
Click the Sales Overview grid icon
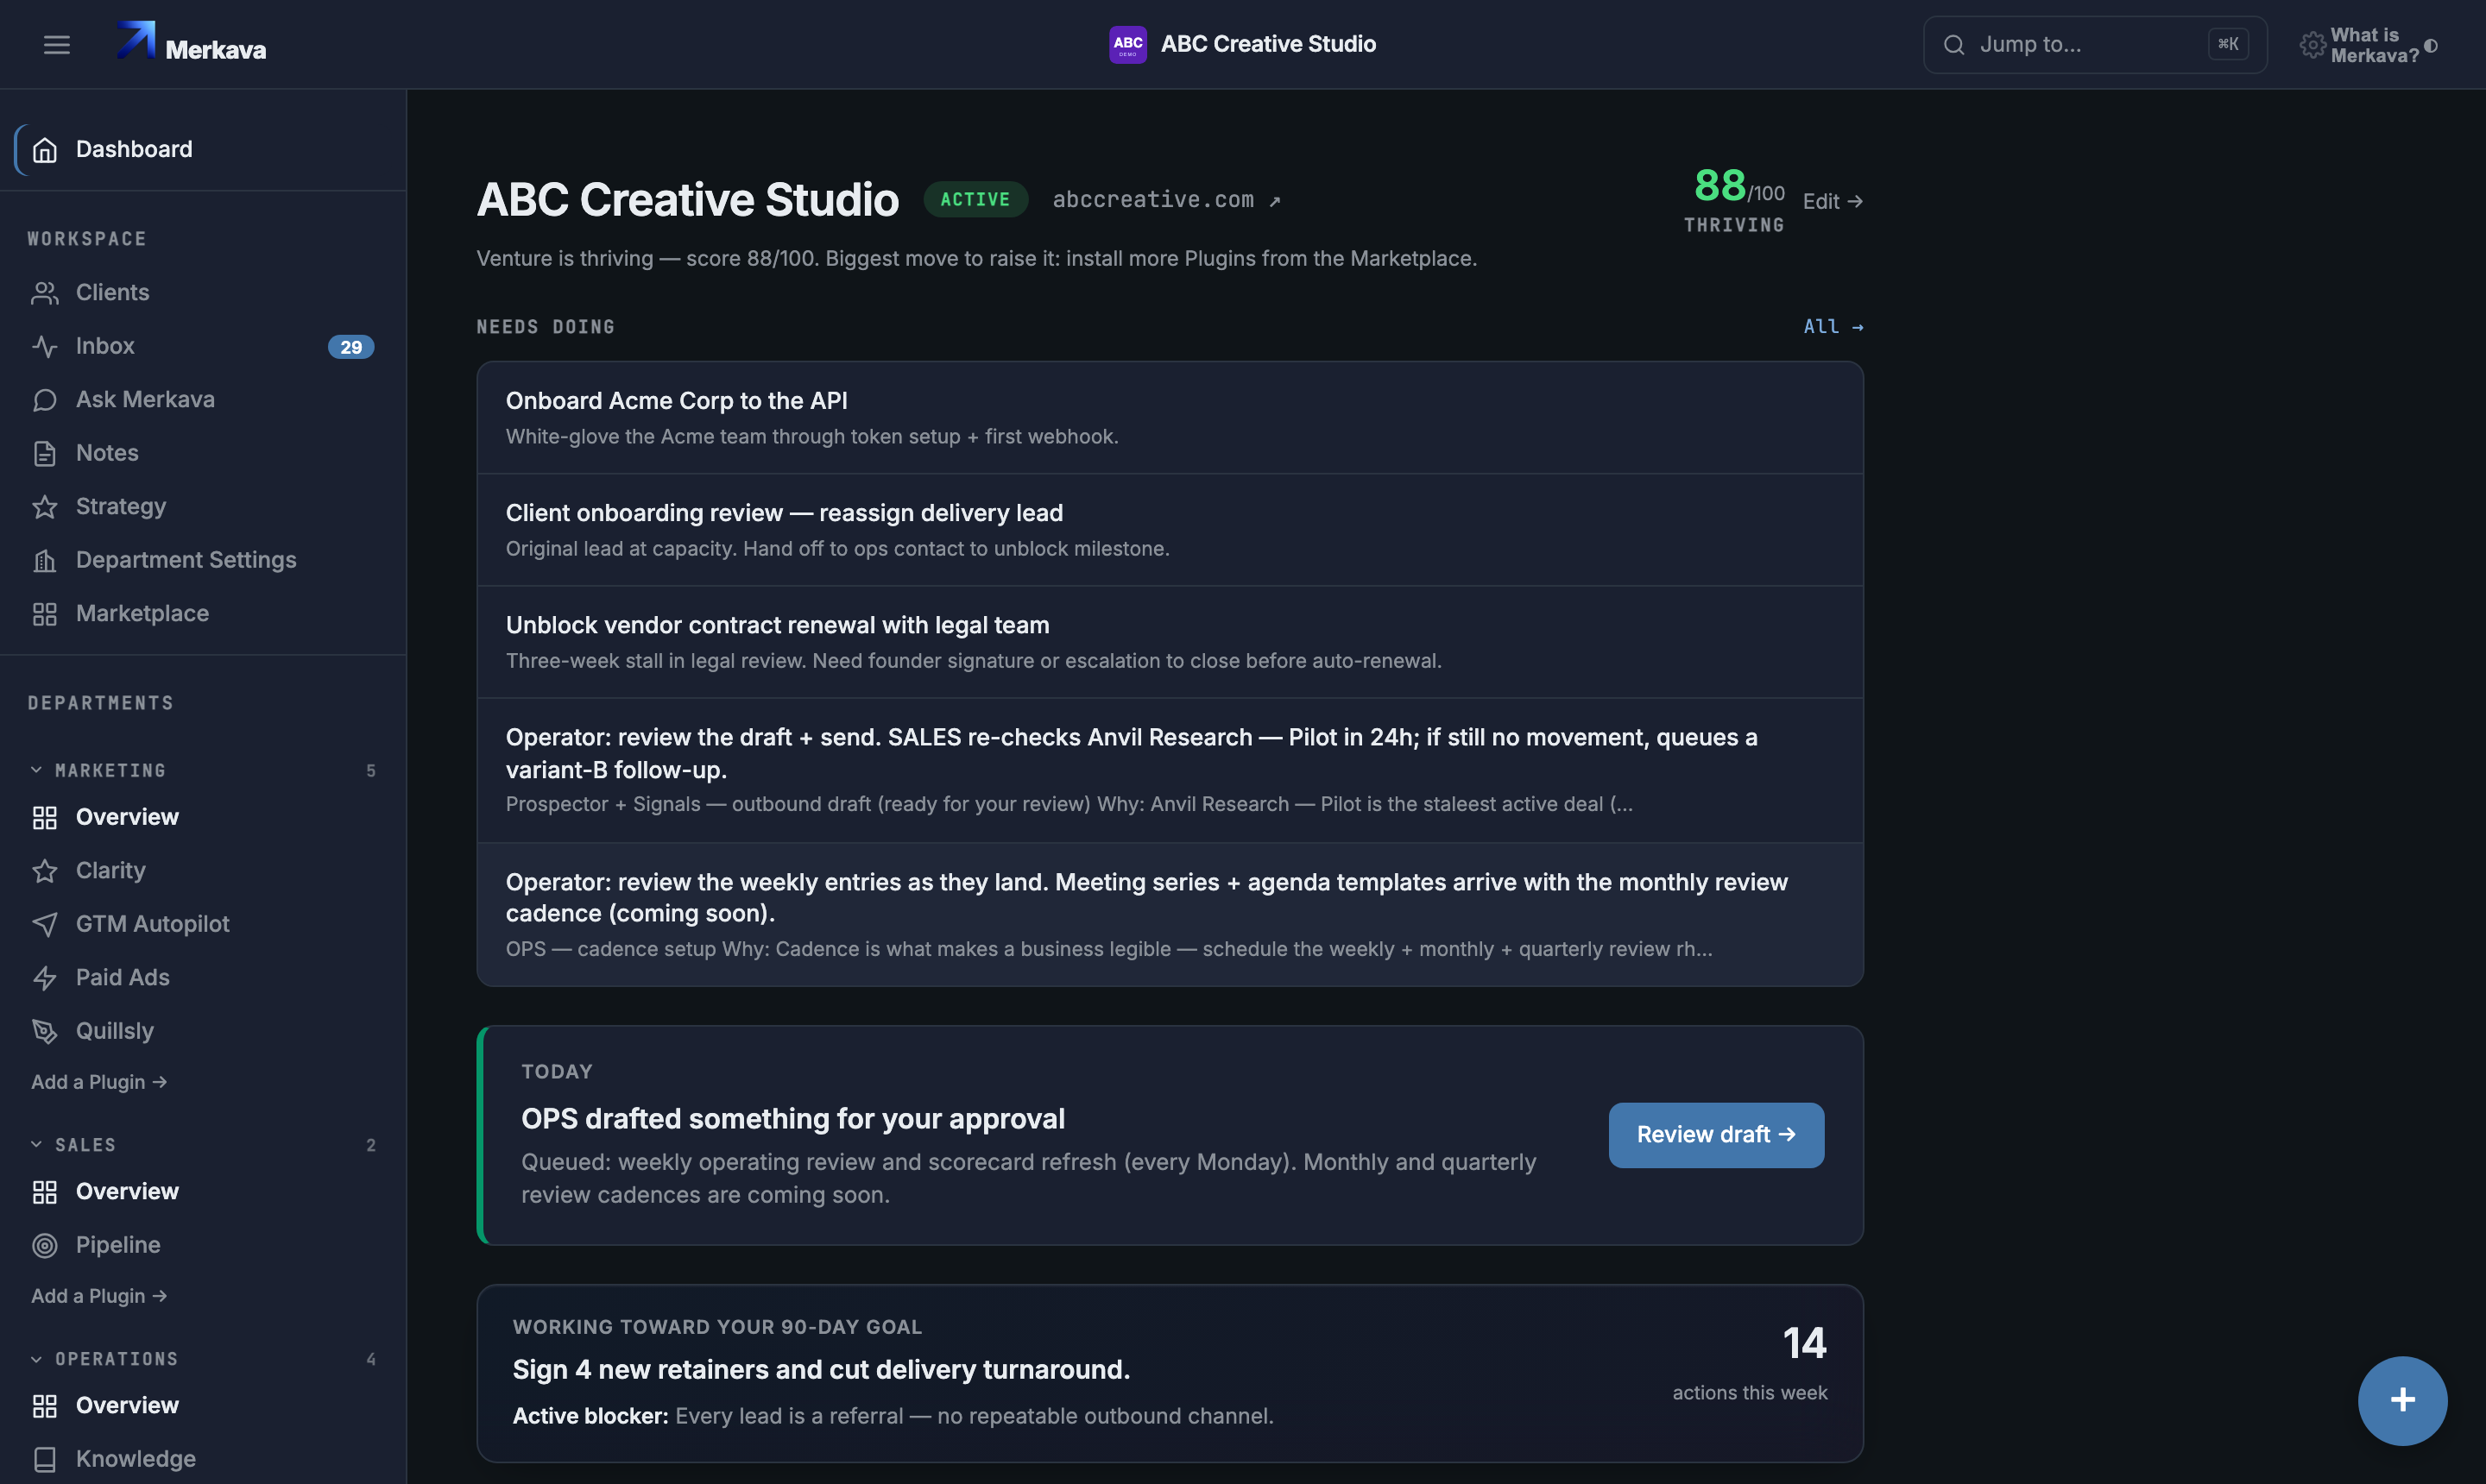pos(45,1192)
